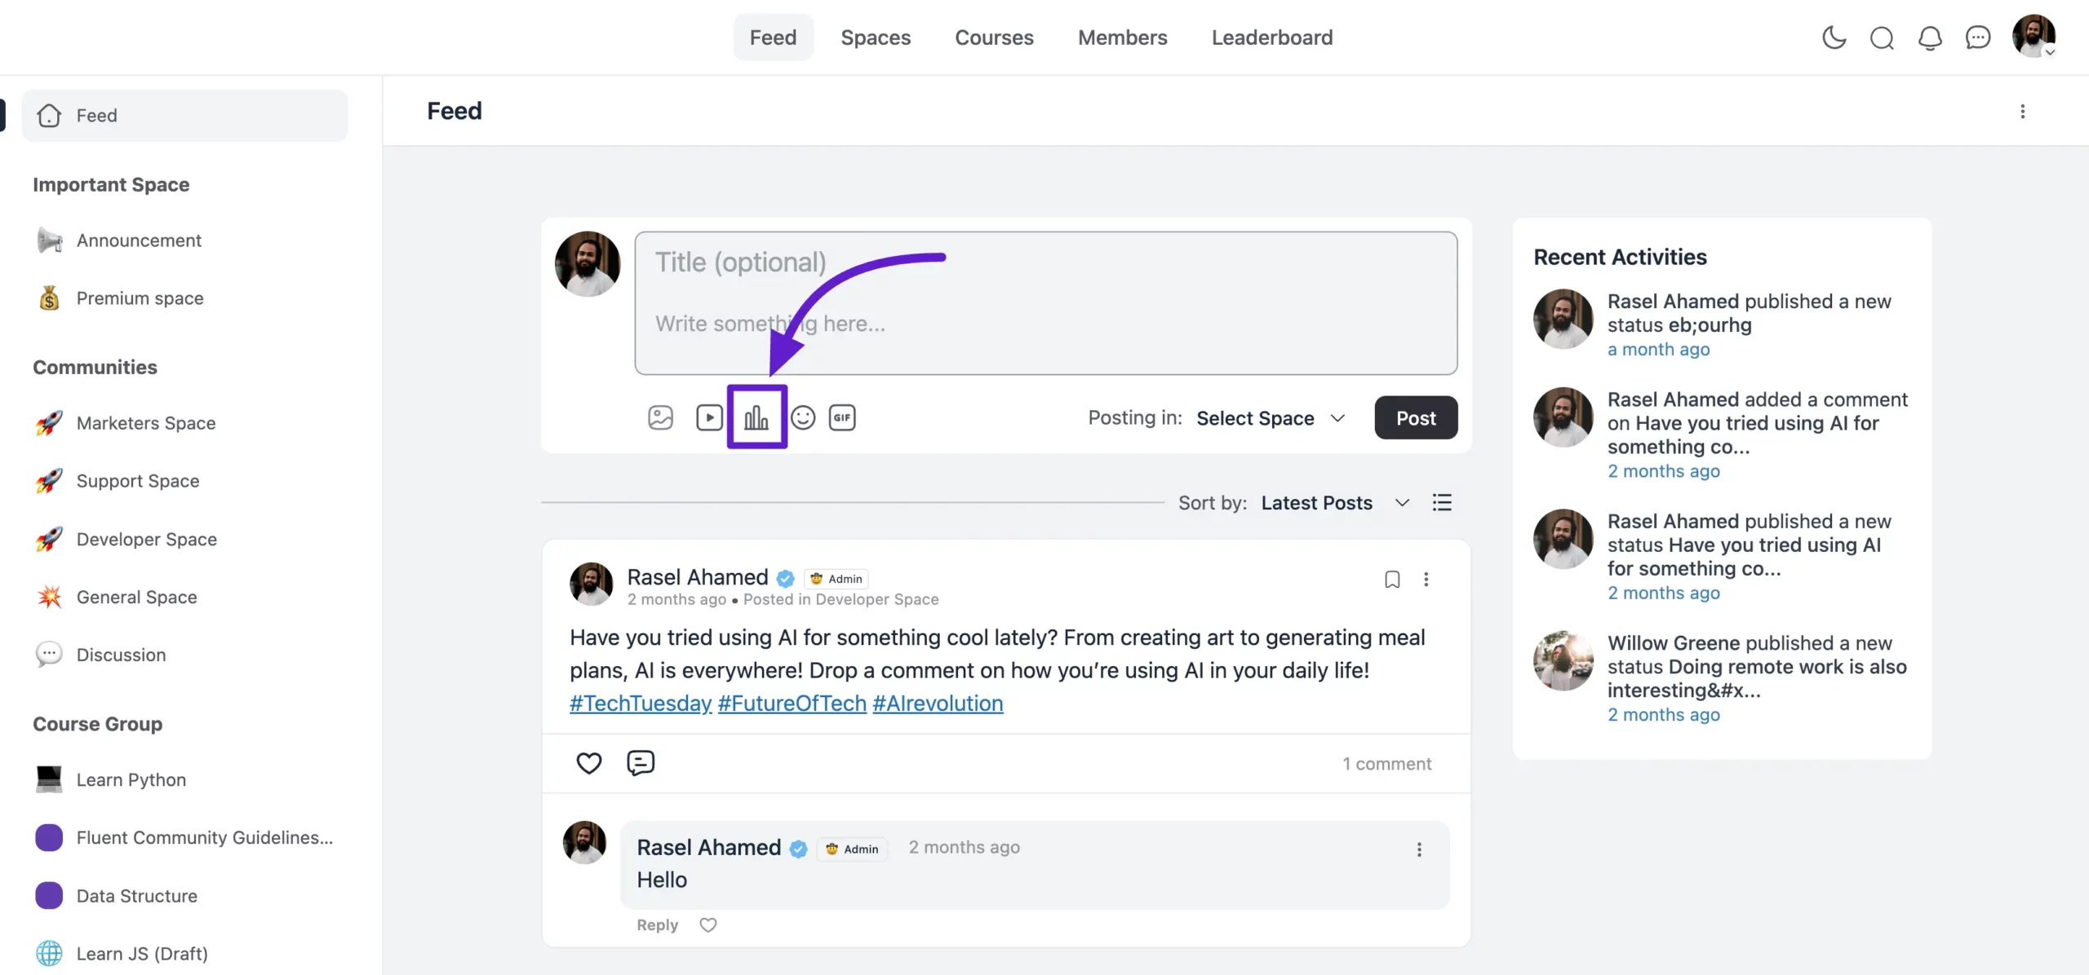
Task: Like the post with the heart icon
Action: (588, 763)
